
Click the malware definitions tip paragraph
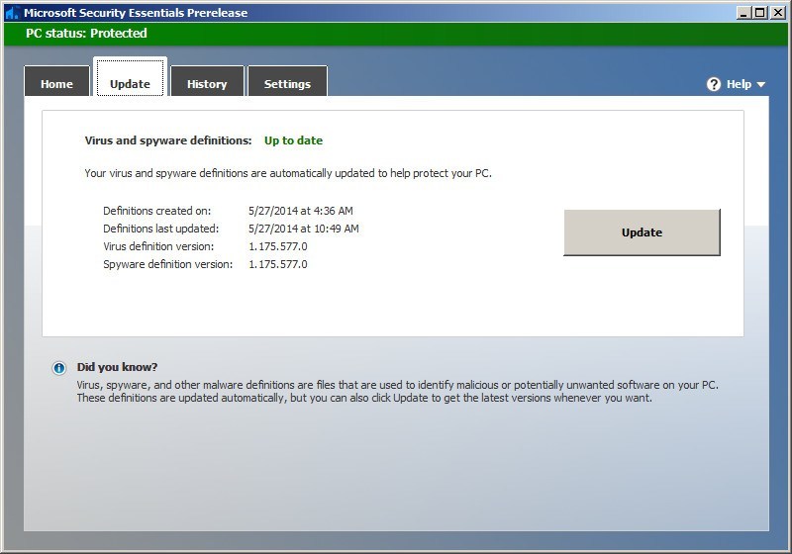(x=398, y=392)
